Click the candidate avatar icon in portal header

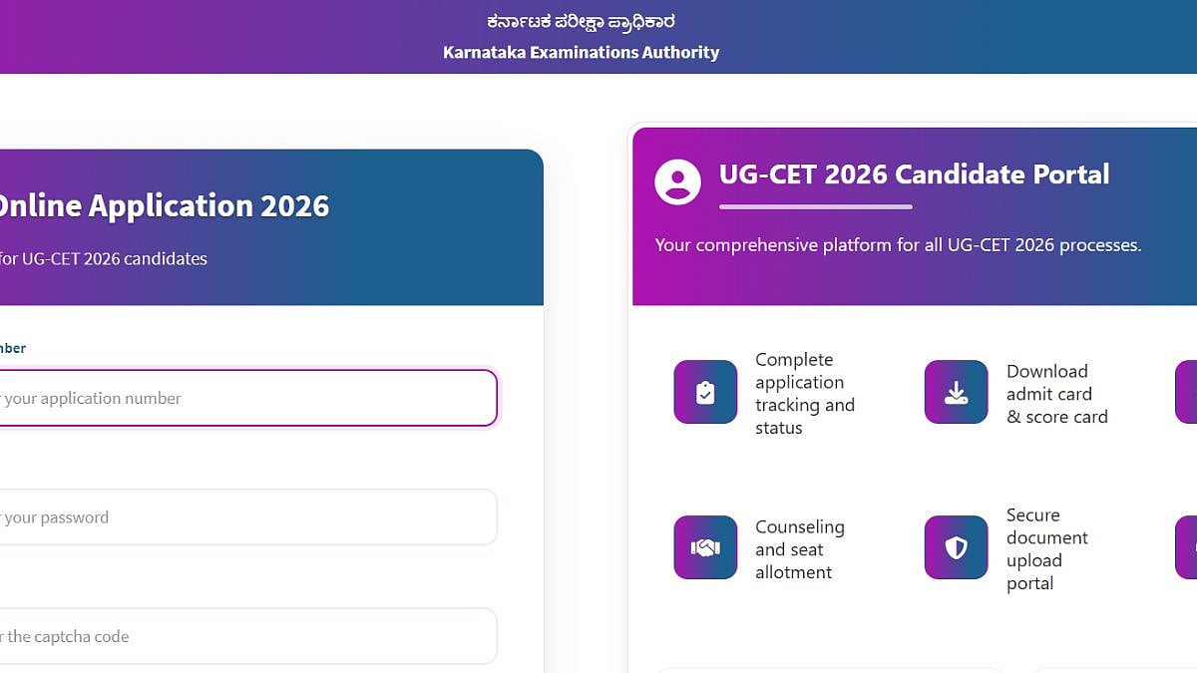pyautogui.click(x=677, y=182)
